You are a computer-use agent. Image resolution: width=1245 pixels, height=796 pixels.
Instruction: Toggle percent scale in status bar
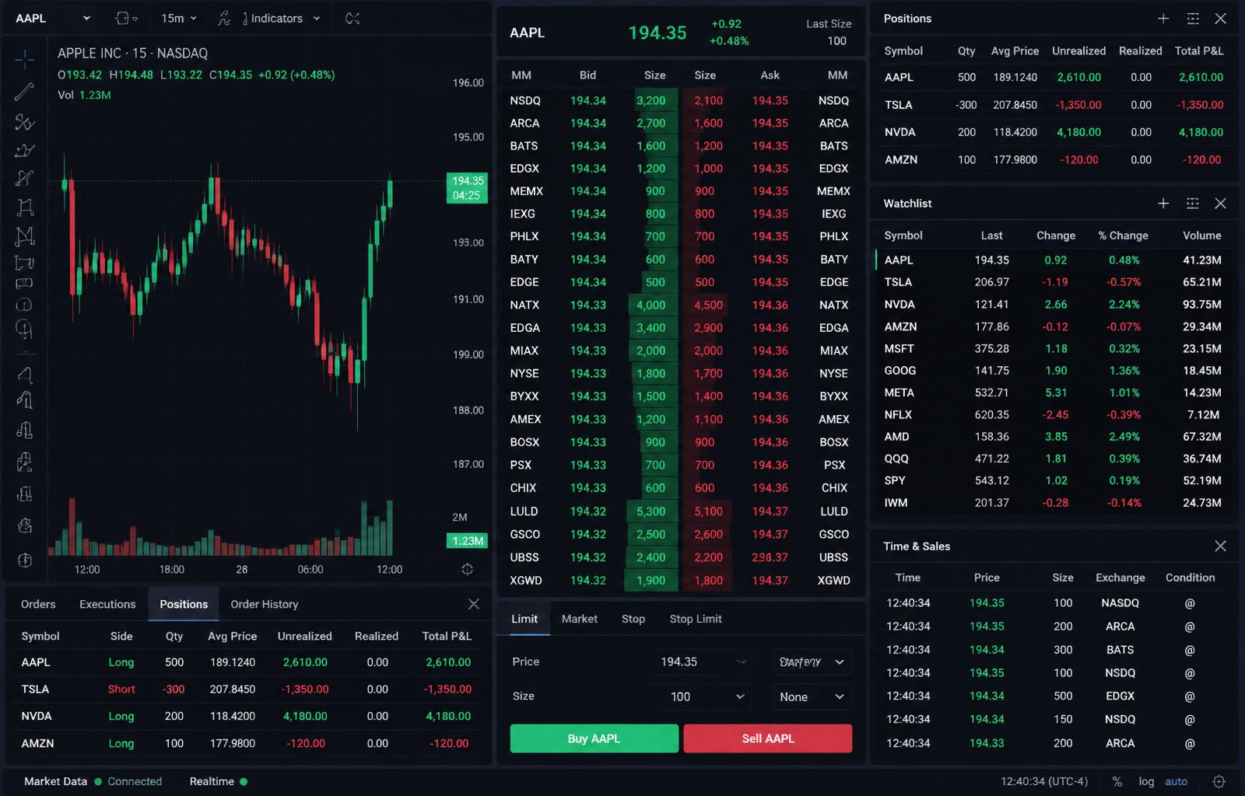[x=1117, y=781]
